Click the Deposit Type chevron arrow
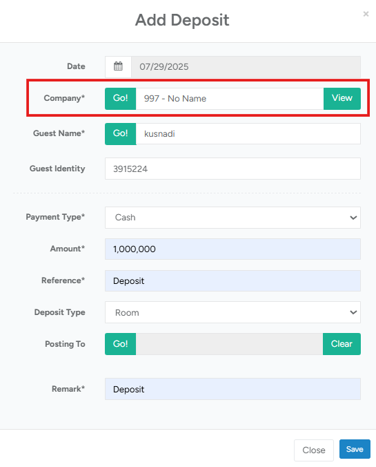This screenshot has height=467, width=376. point(353,312)
